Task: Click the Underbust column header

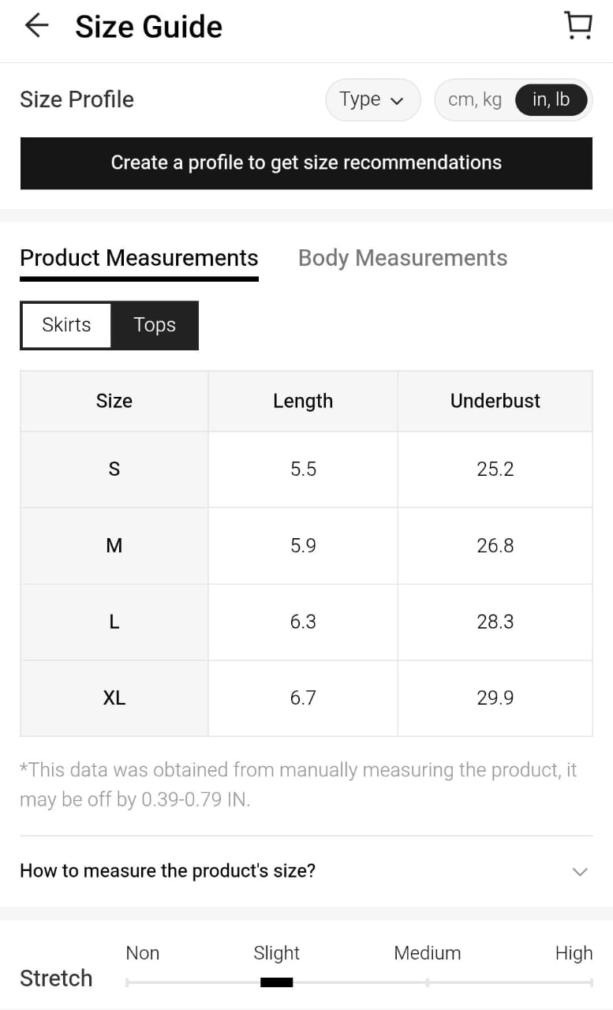Action: (495, 401)
